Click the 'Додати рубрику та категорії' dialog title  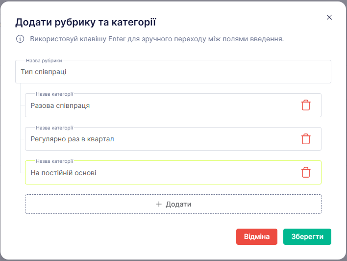click(x=86, y=22)
